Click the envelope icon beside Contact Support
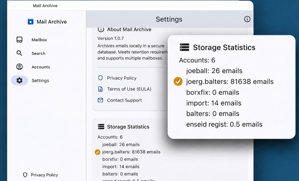Image resolution: width=299 pixels, height=181 pixels. [x=100, y=100]
